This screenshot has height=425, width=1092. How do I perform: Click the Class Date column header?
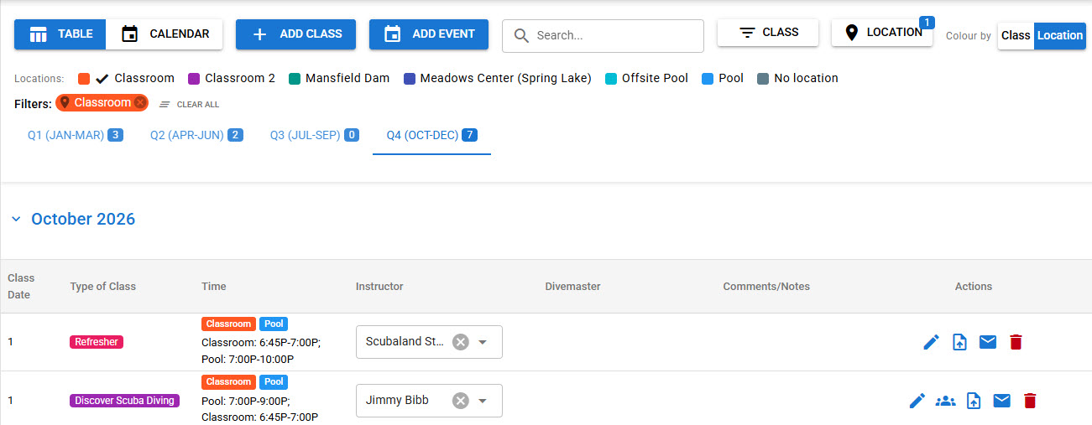point(21,287)
